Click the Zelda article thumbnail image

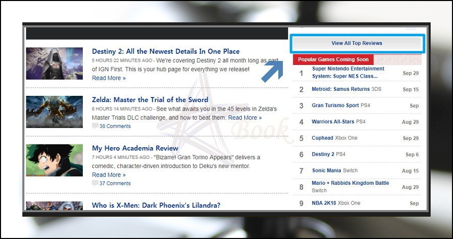[x=54, y=112]
